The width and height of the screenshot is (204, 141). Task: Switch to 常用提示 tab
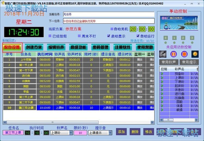tap(189, 62)
